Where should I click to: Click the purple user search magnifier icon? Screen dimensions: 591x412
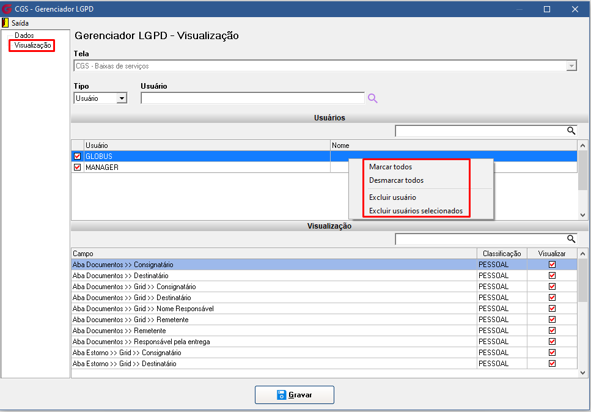click(x=372, y=98)
